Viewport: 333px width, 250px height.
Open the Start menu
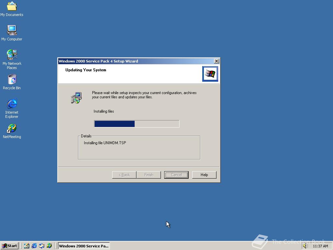pyautogui.click(x=9, y=246)
